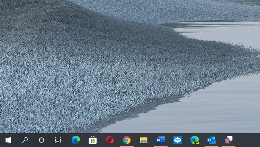260x147 pixels.
Task: Open the Microsoft Store taskbar icon
Action: [92, 140]
